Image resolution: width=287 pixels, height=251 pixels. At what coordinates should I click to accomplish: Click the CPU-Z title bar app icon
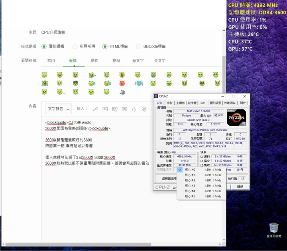156,96
